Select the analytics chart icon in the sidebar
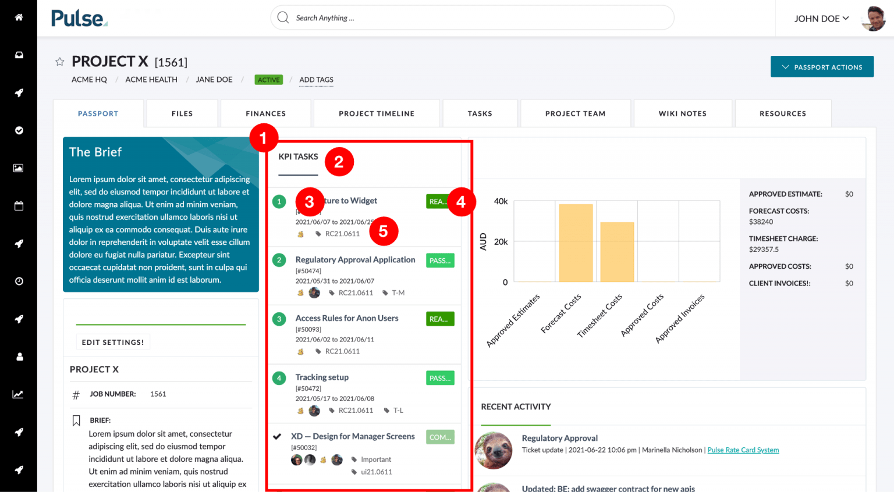This screenshot has width=894, height=492. 19,394
